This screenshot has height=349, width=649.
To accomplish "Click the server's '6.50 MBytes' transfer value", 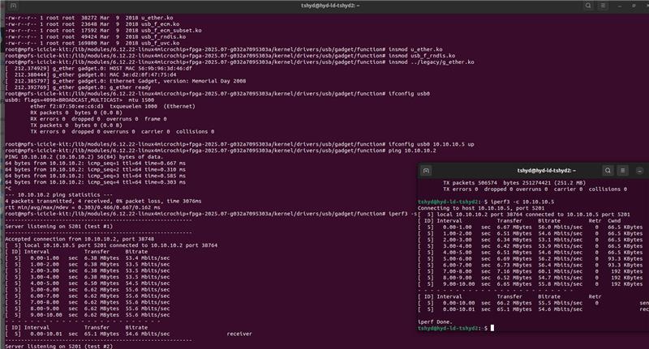I will click(101, 283).
